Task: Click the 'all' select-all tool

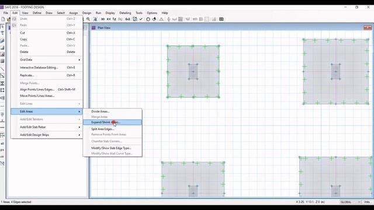Action: tap(2, 143)
